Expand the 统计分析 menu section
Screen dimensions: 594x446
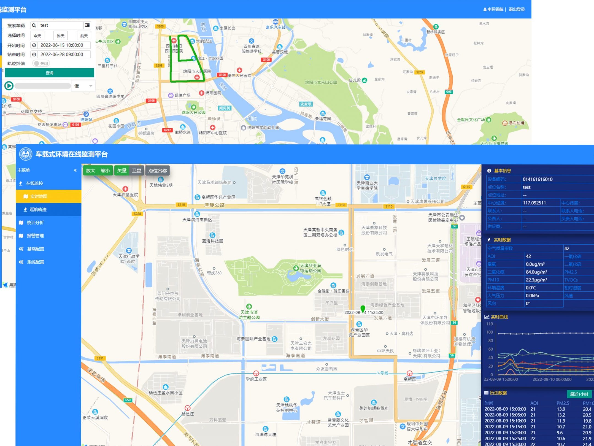tap(35, 223)
